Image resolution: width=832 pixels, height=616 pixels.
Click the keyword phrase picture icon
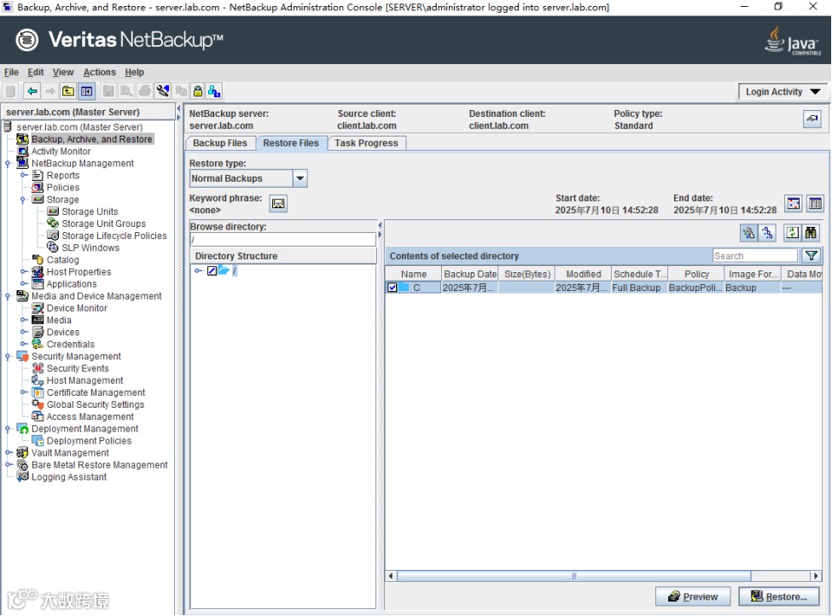[278, 204]
